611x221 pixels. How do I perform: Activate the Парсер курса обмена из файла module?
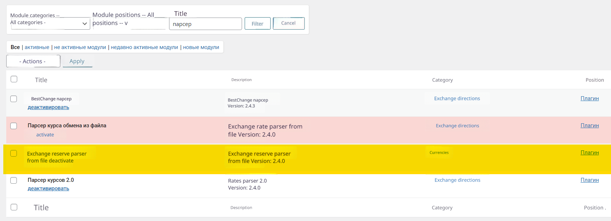[x=45, y=135]
